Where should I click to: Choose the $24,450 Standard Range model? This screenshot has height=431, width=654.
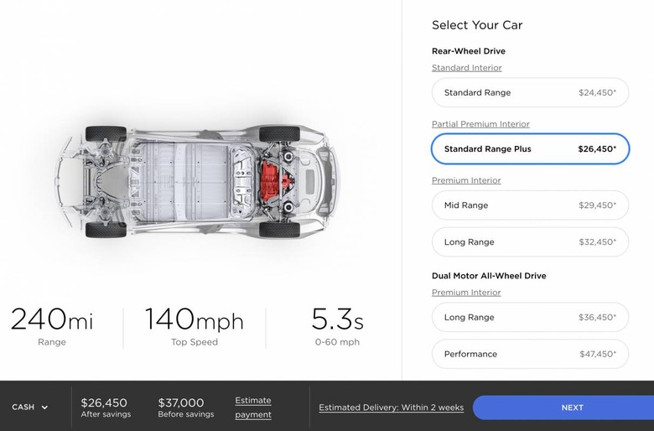point(530,93)
